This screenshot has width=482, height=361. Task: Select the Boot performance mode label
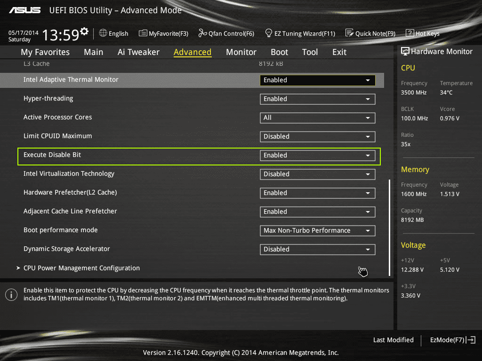(61, 230)
